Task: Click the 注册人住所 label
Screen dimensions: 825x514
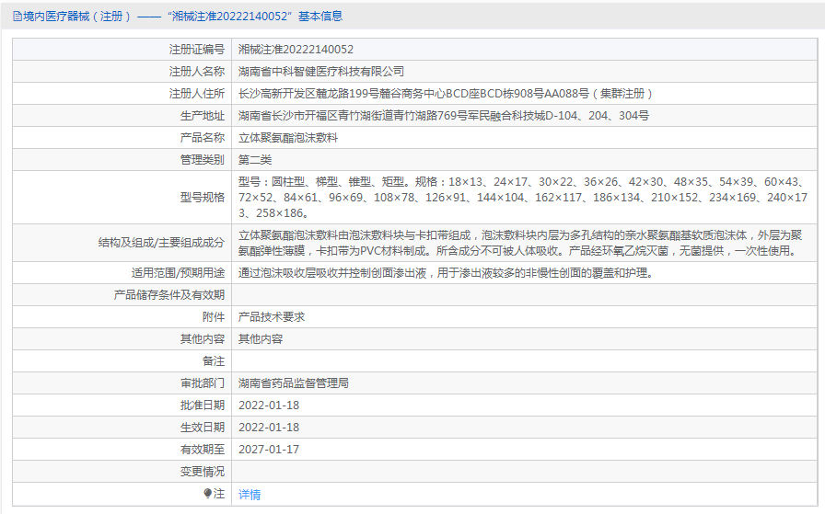Action: (197, 94)
